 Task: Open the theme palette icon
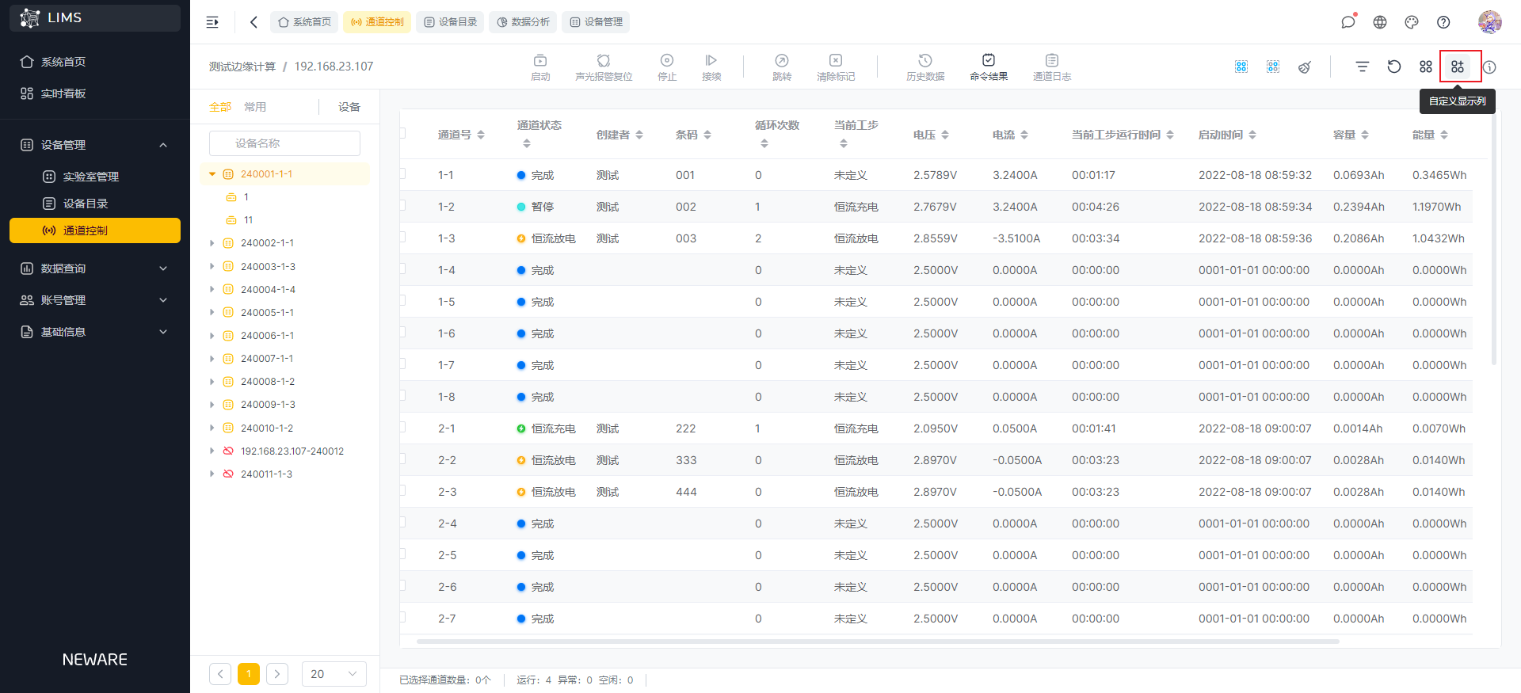[1412, 22]
